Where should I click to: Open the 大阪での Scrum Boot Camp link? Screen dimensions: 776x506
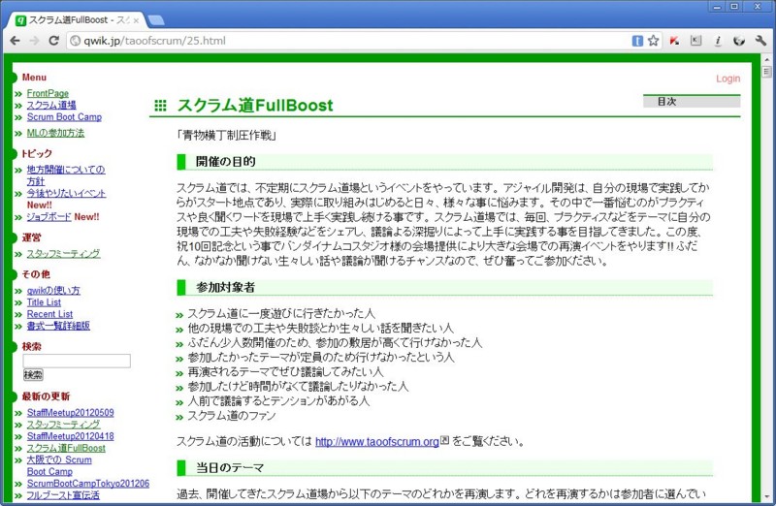(59, 460)
